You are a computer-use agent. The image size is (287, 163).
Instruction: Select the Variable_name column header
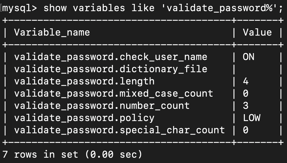tap(52, 33)
